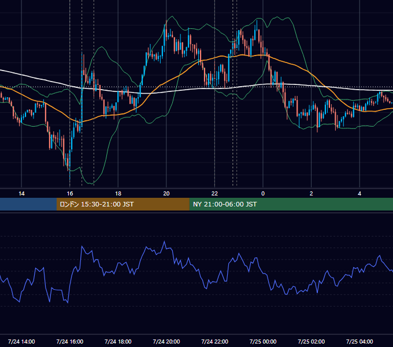Viewport: 393px width, 347px height.
Task: Click the 7/24 20:00 date label
Action: click(166, 341)
